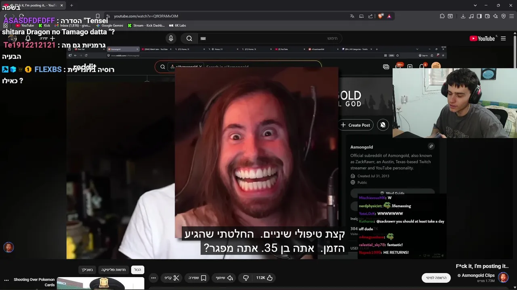Open the Kick bookmark

click(44, 25)
